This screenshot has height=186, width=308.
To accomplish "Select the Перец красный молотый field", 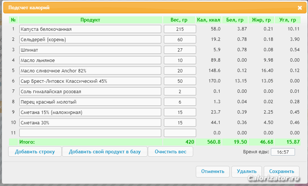I will (x=90, y=102).
